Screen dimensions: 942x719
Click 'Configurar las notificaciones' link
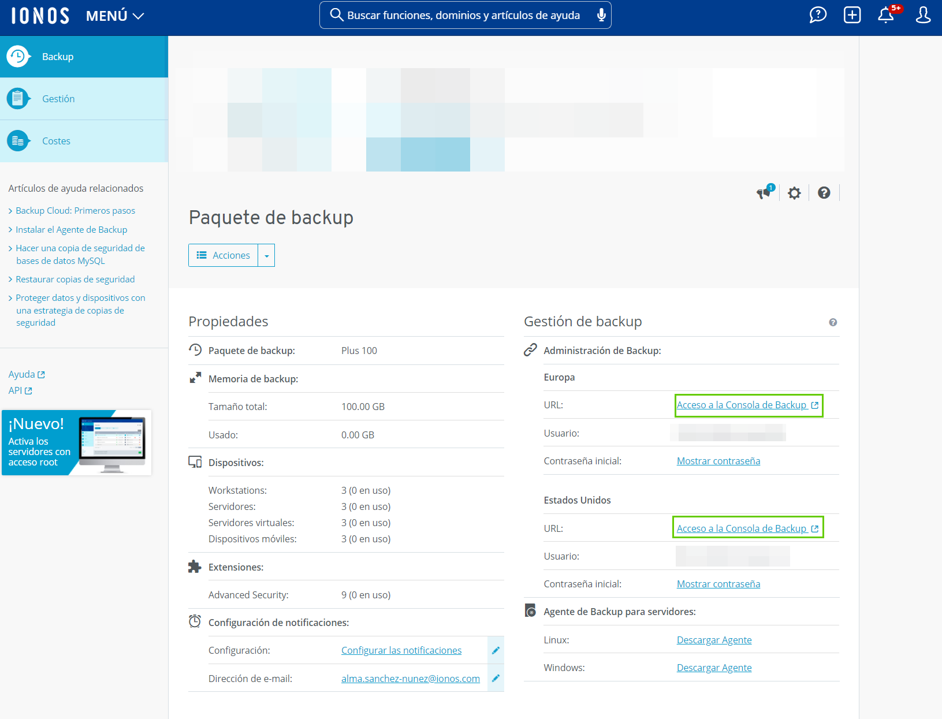click(401, 650)
